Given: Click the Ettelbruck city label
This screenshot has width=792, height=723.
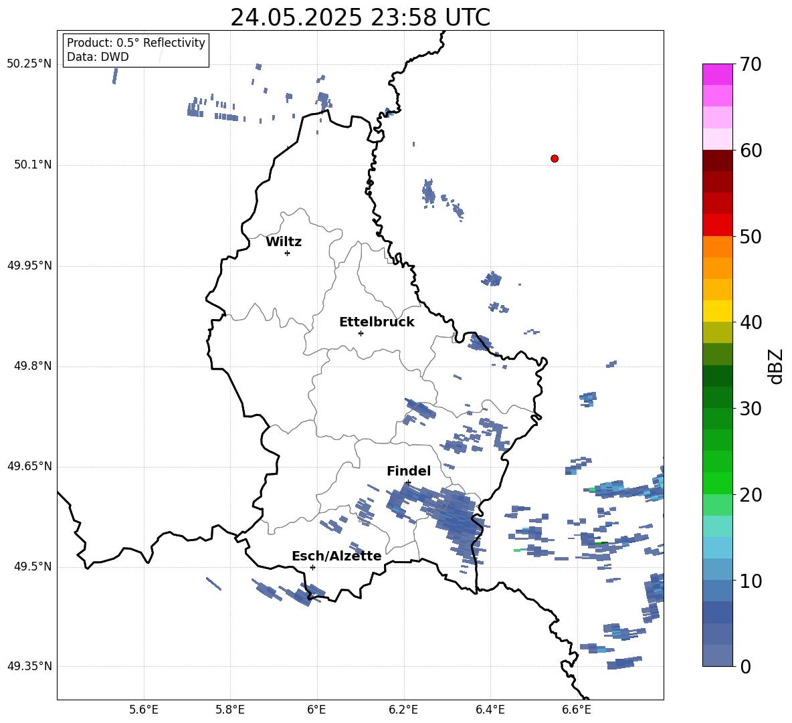Looking at the screenshot, I should click(377, 322).
